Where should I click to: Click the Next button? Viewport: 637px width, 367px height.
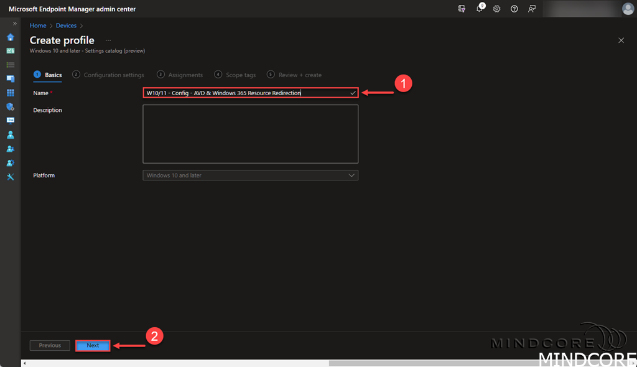pos(93,345)
